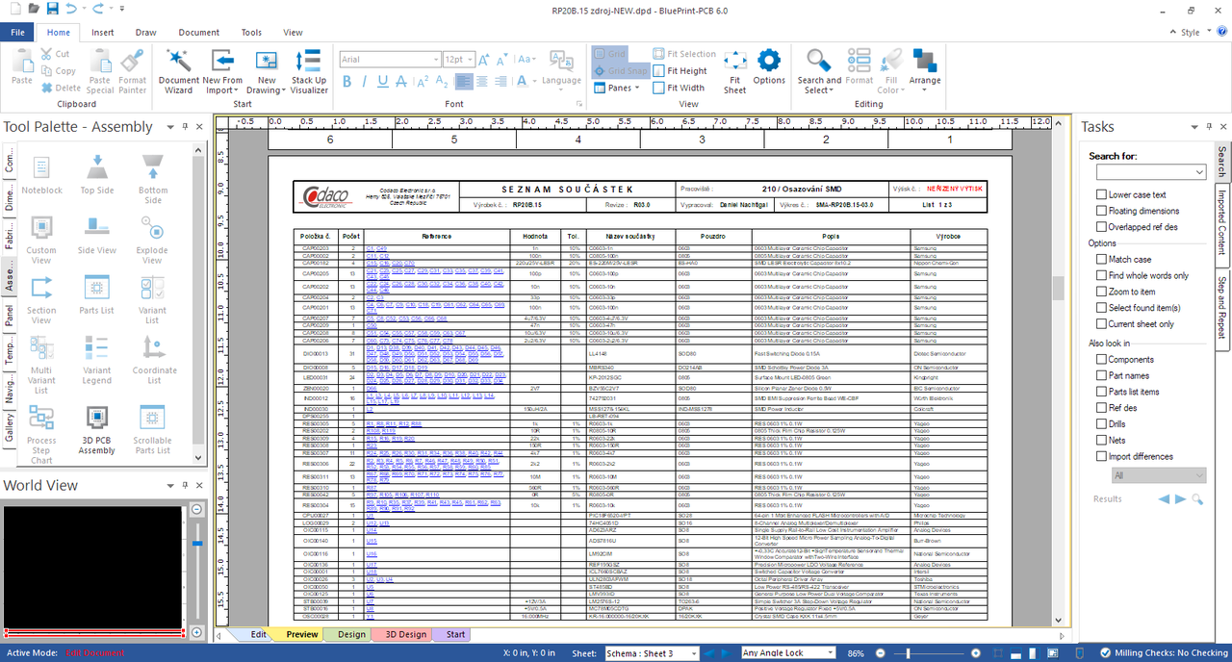Toggle the Grid display button

coord(609,54)
